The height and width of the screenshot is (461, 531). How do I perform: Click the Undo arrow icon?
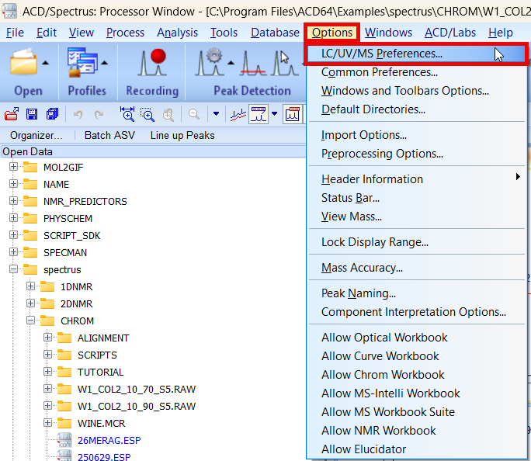78,115
